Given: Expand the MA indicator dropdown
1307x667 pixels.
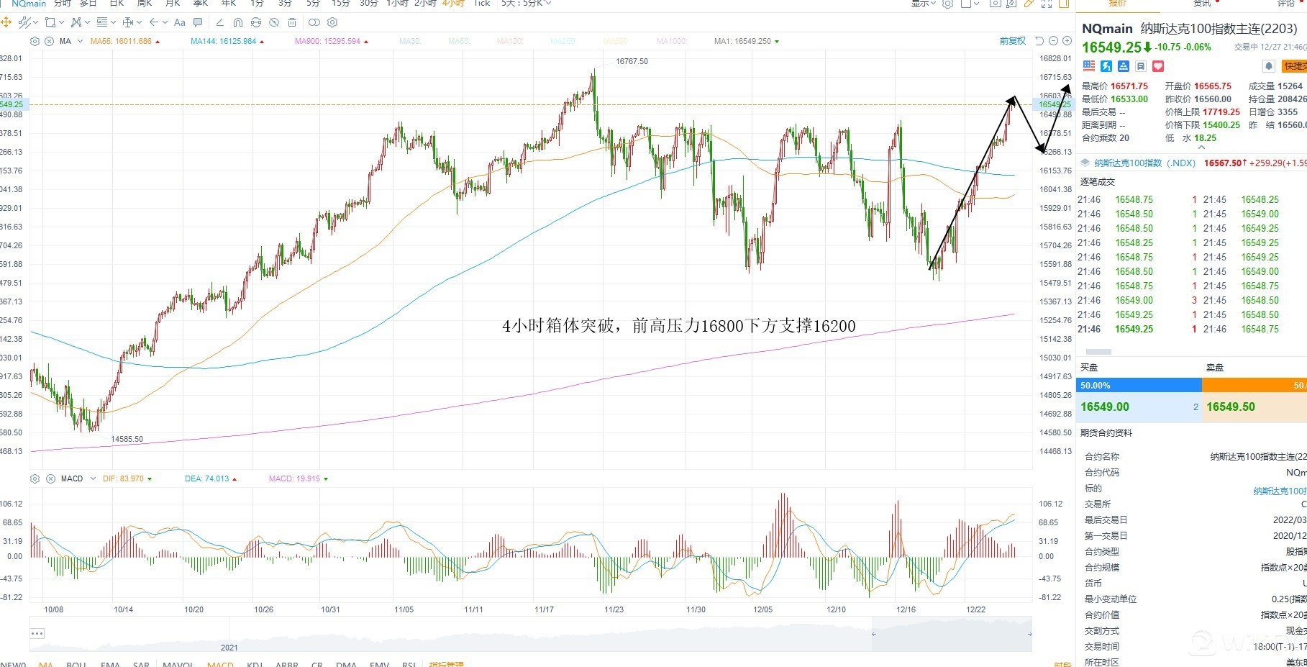Looking at the screenshot, I should pyautogui.click(x=80, y=41).
